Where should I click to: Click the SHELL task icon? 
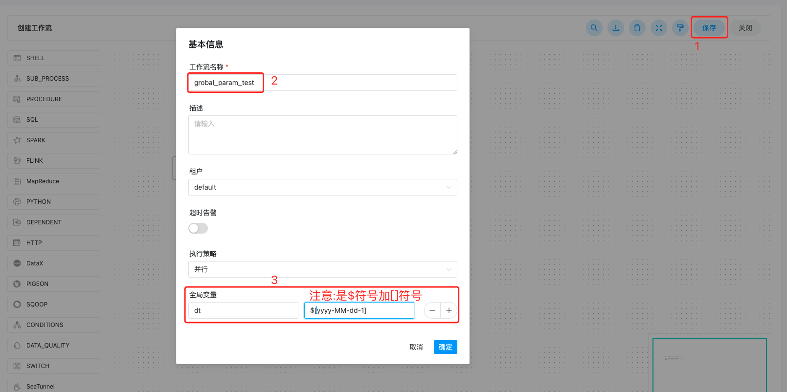click(17, 58)
